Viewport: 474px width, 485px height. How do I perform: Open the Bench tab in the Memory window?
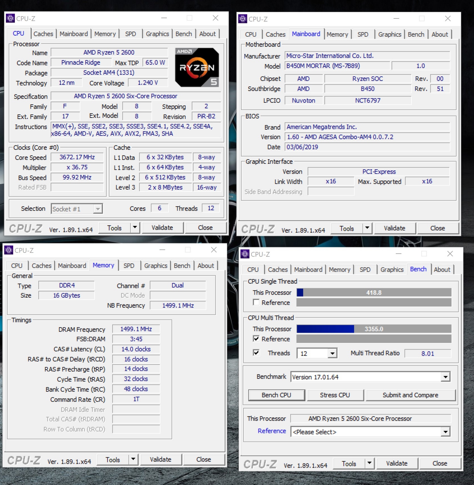182,266
